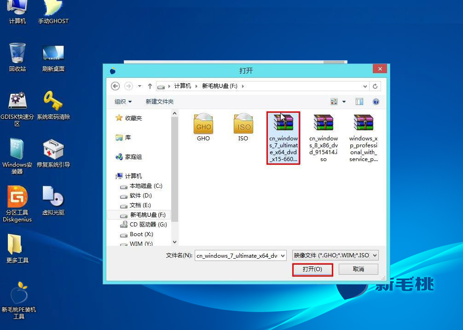This screenshot has height=330, width=463.
Task: Click the Back arrow in the dialog
Action: click(x=115, y=86)
